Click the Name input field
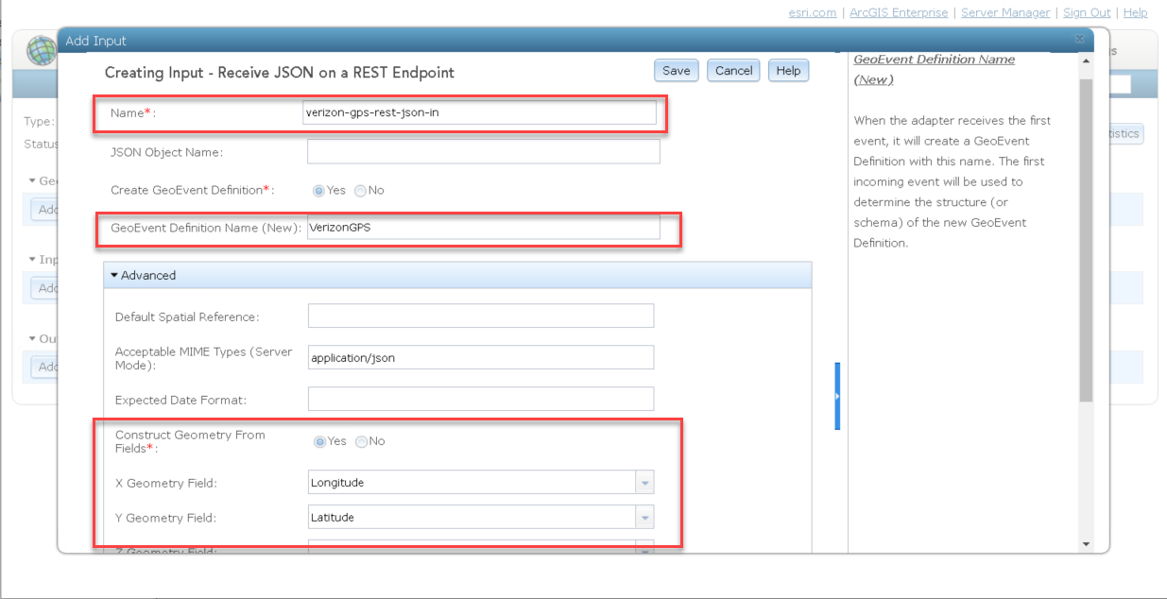The height and width of the screenshot is (599, 1167). 479,112
